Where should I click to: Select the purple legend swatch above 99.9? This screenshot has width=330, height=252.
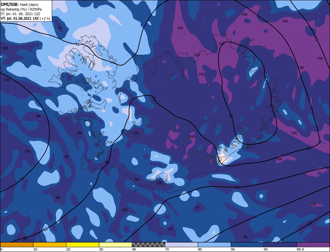pyautogui.click(x=313, y=245)
